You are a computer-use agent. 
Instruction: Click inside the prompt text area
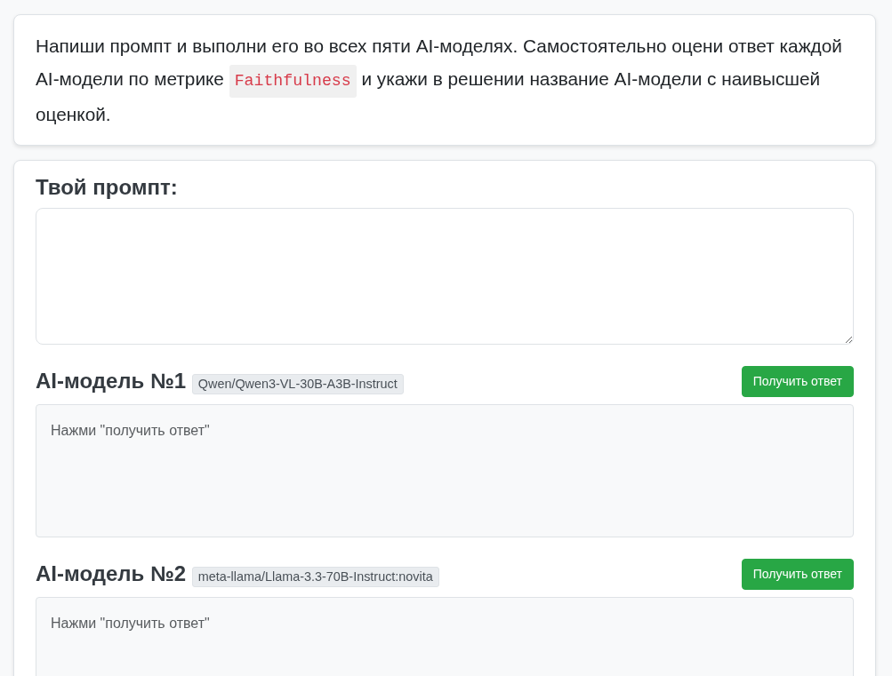pos(444,275)
